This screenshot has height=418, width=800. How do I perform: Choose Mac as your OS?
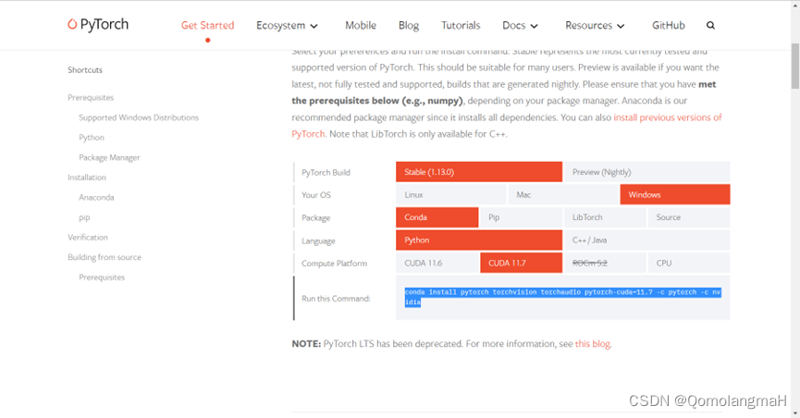tap(563, 194)
